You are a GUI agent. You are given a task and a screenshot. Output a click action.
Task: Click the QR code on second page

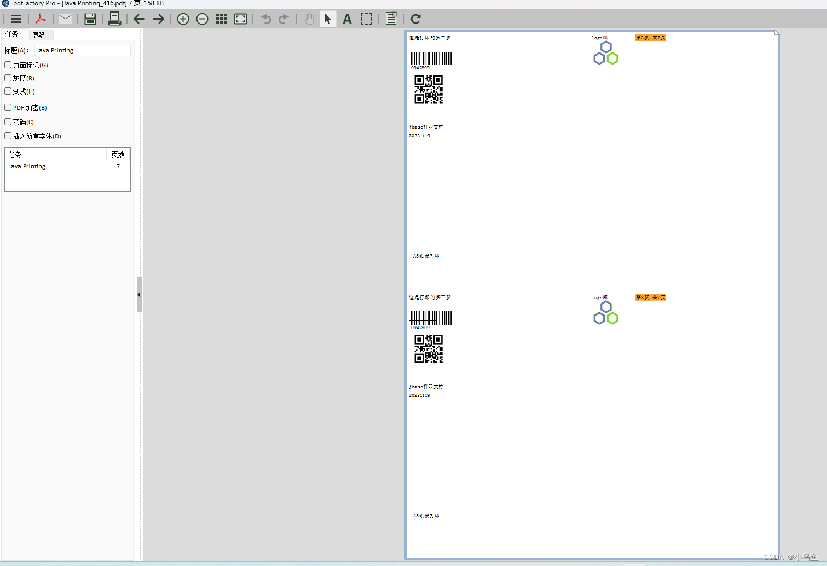pos(429,349)
